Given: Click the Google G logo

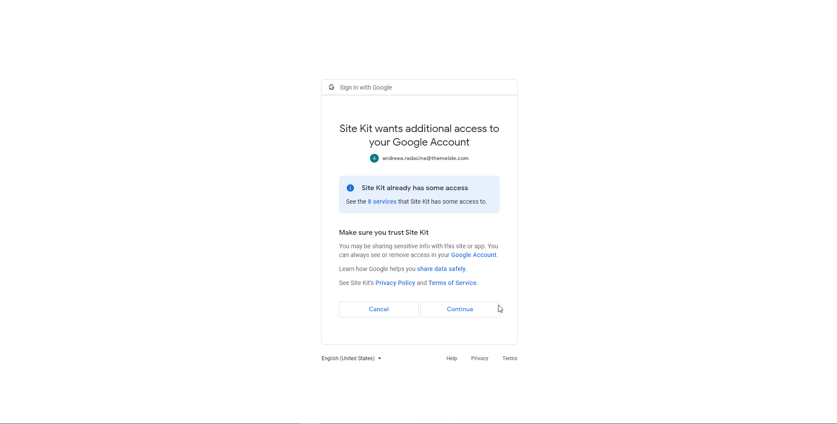Looking at the screenshot, I should pyautogui.click(x=332, y=87).
